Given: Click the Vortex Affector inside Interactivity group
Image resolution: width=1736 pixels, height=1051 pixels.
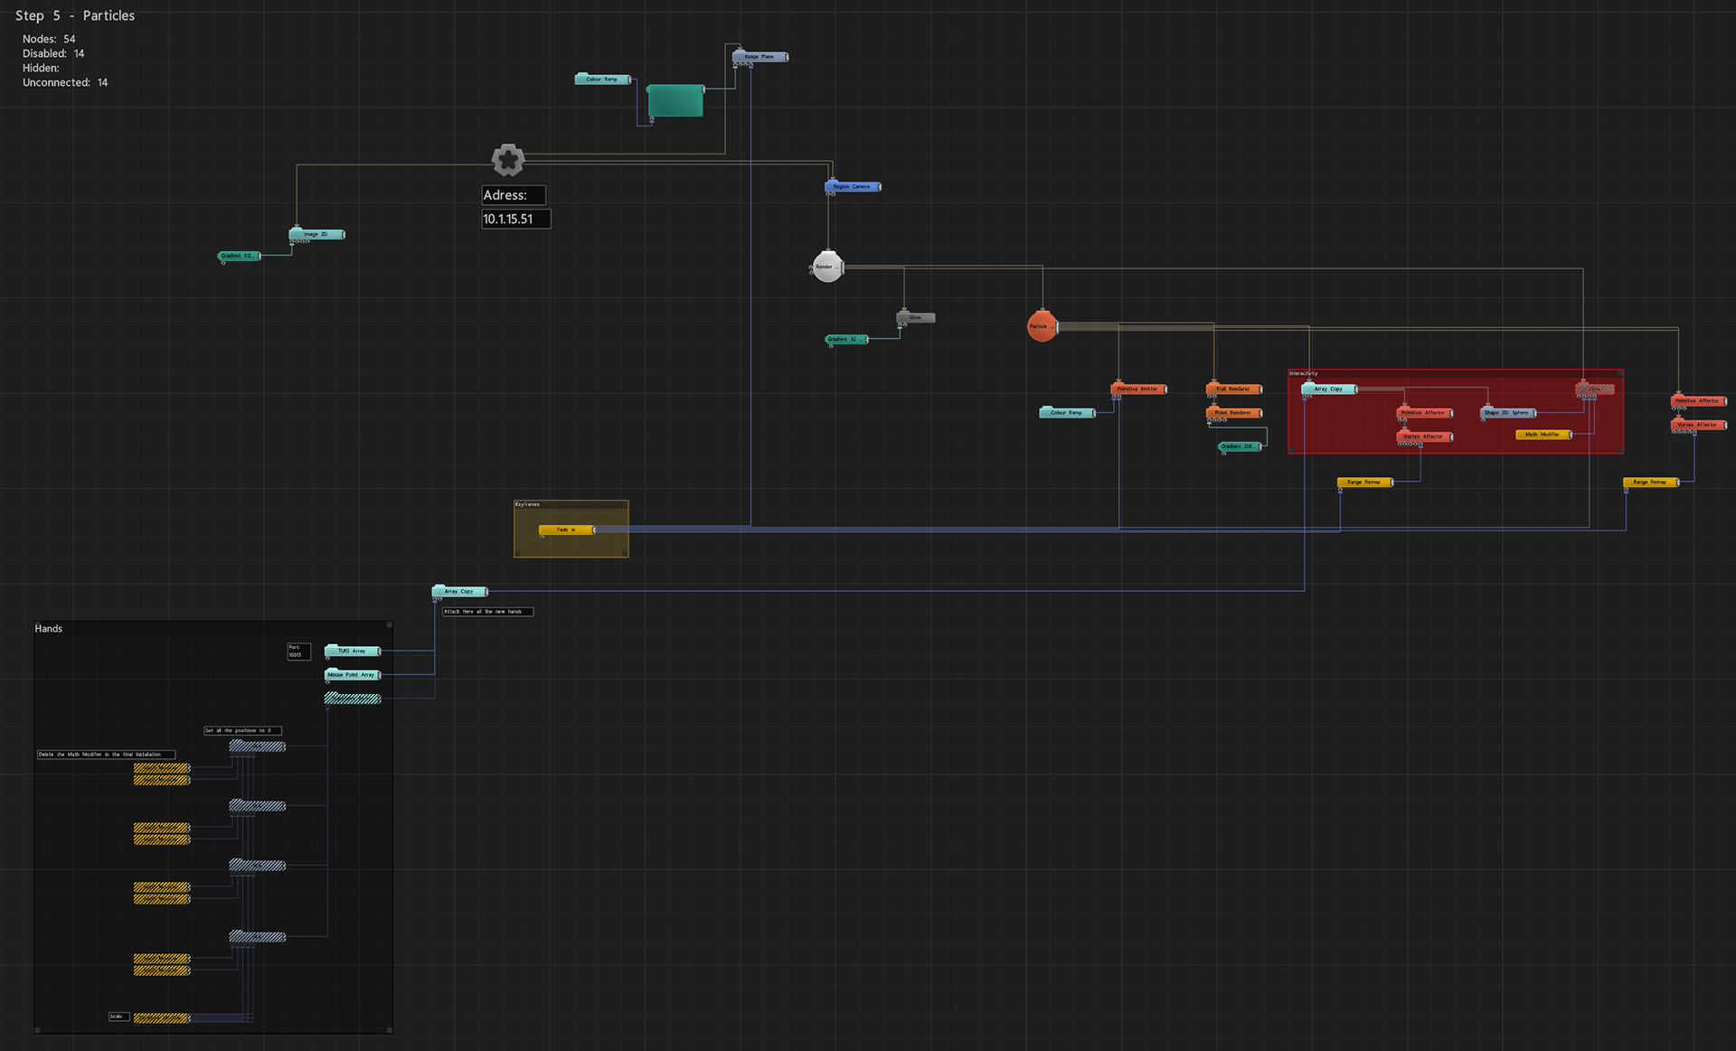Looking at the screenshot, I should click(x=1424, y=436).
